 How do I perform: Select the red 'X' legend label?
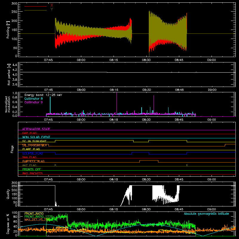52,5
